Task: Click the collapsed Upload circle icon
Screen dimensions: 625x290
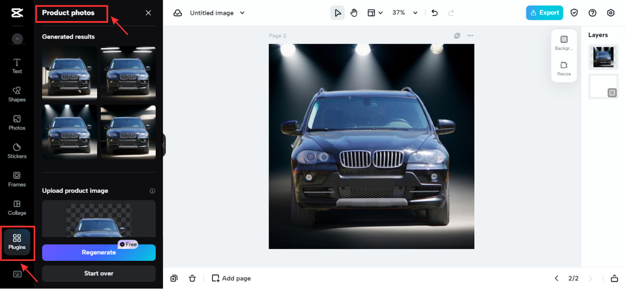Action: pyautogui.click(x=17, y=39)
